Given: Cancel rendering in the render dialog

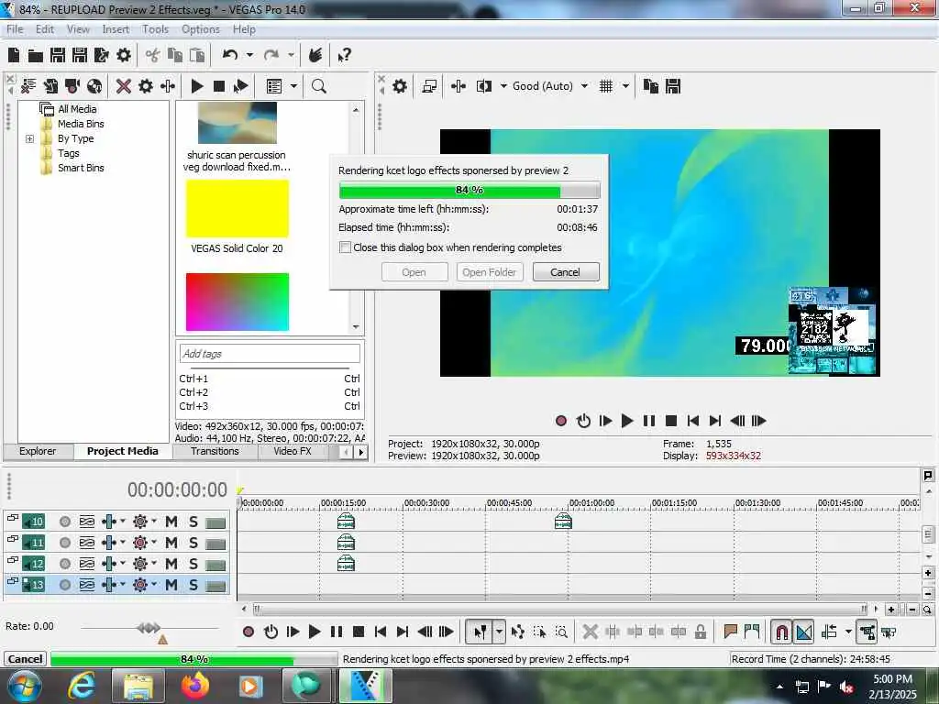Looking at the screenshot, I should pyautogui.click(x=565, y=272).
